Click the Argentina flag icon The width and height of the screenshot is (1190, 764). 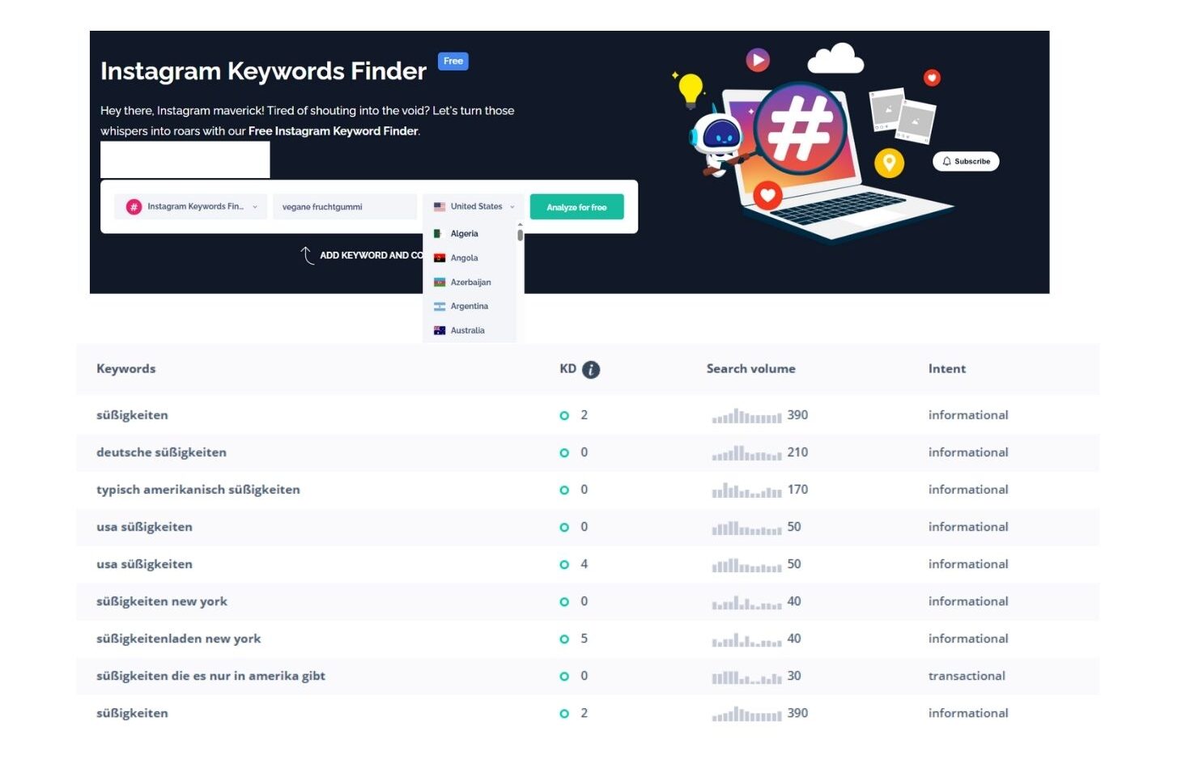440,307
